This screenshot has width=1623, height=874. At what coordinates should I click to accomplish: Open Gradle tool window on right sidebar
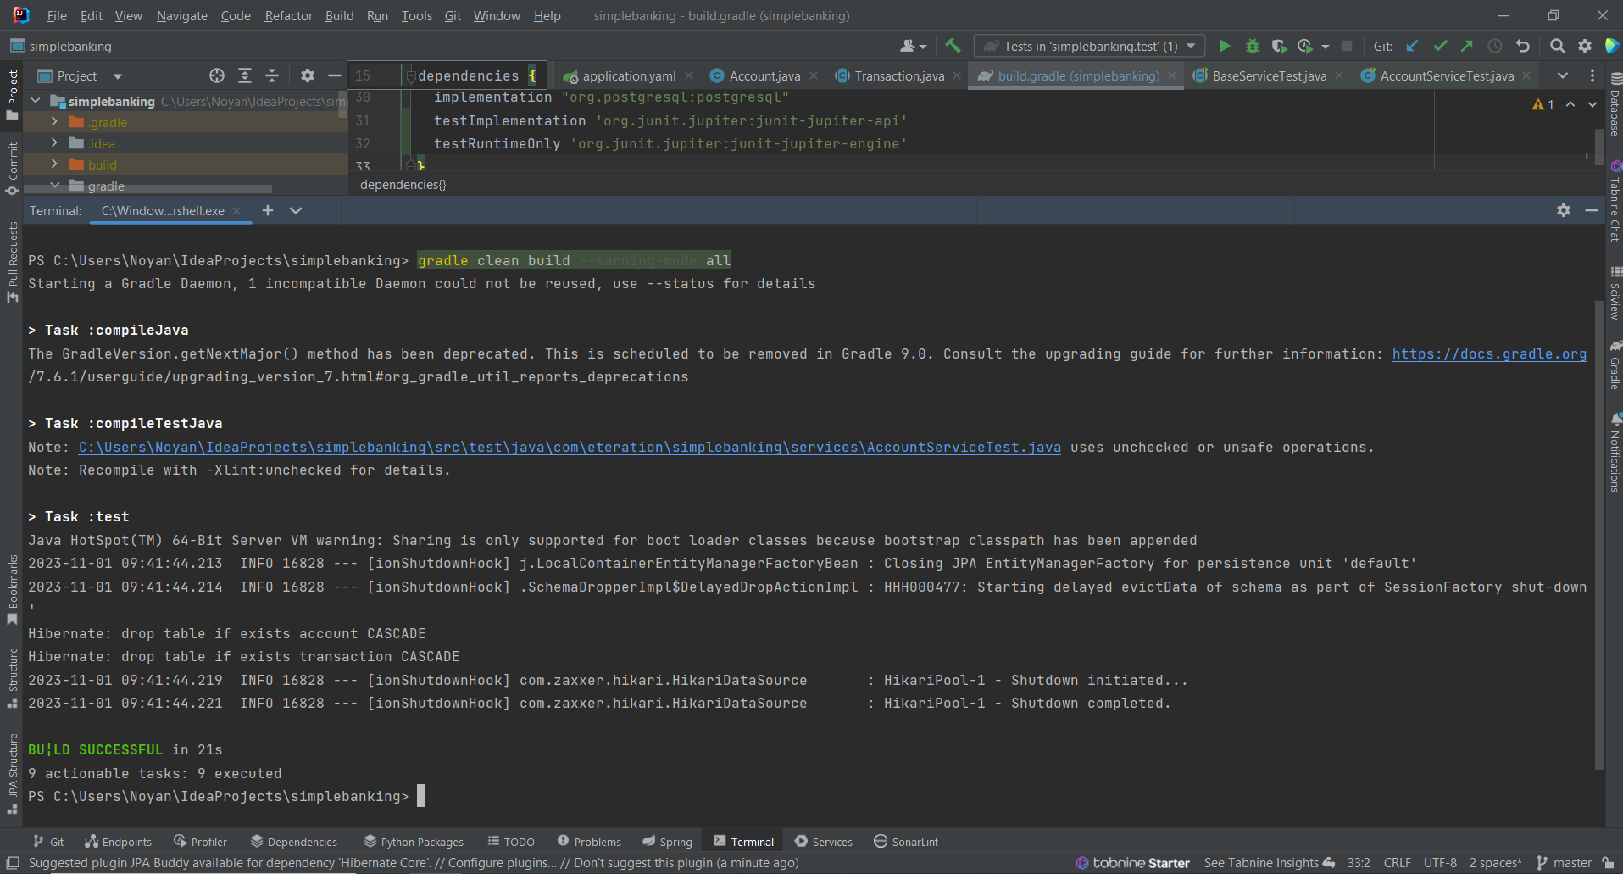pyautogui.click(x=1615, y=365)
